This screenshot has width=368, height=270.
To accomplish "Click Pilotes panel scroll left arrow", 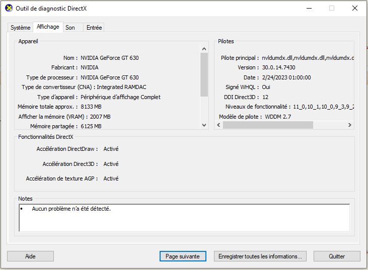I will click(x=218, y=125).
